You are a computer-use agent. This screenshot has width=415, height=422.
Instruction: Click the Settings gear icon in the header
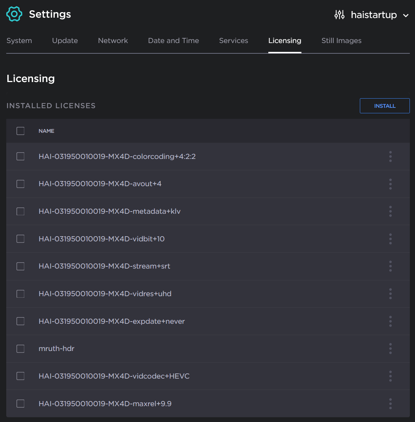tap(14, 14)
